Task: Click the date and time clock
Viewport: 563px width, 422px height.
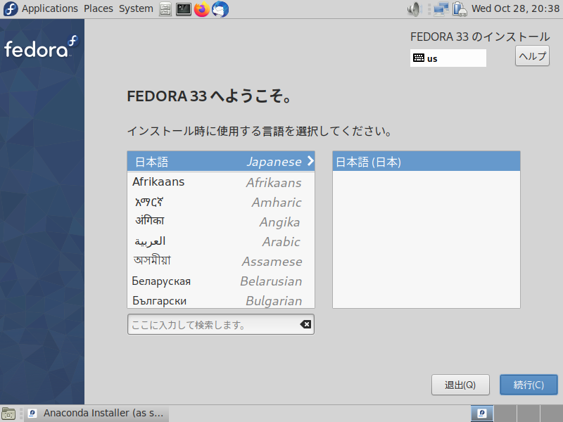Action: tap(515, 8)
